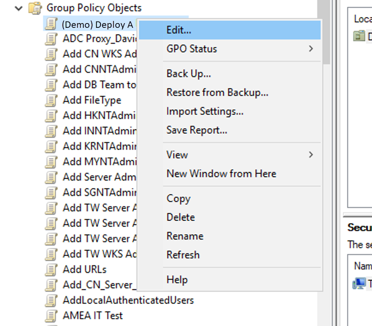Click the AMEA IT Test GPO icon
Screen dimensions: 372x326
51,316
